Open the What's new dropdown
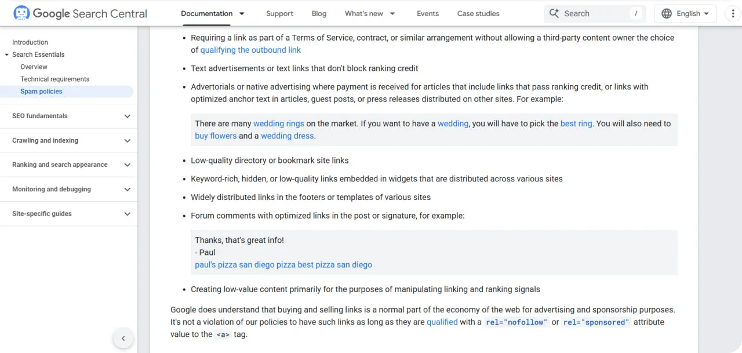 tap(392, 13)
